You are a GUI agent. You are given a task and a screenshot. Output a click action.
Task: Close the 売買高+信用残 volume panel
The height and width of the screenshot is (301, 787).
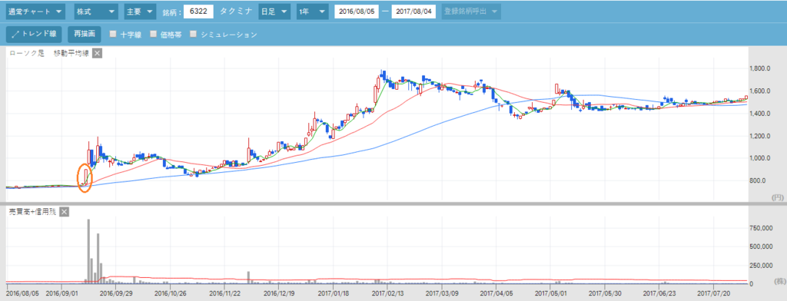64,212
